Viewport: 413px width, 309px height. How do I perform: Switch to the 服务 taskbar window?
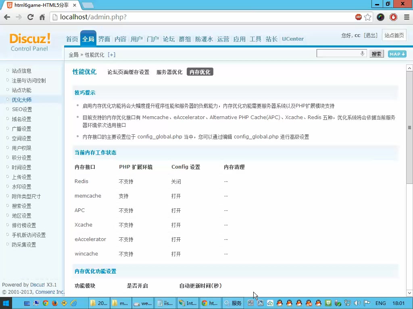click(x=233, y=303)
